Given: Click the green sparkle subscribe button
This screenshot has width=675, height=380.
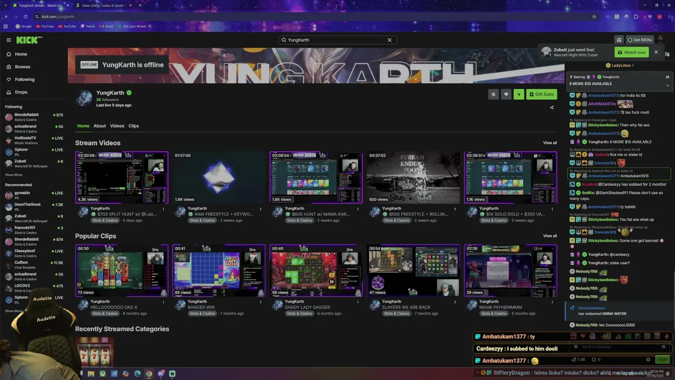Looking at the screenshot, I should click(519, 94).
